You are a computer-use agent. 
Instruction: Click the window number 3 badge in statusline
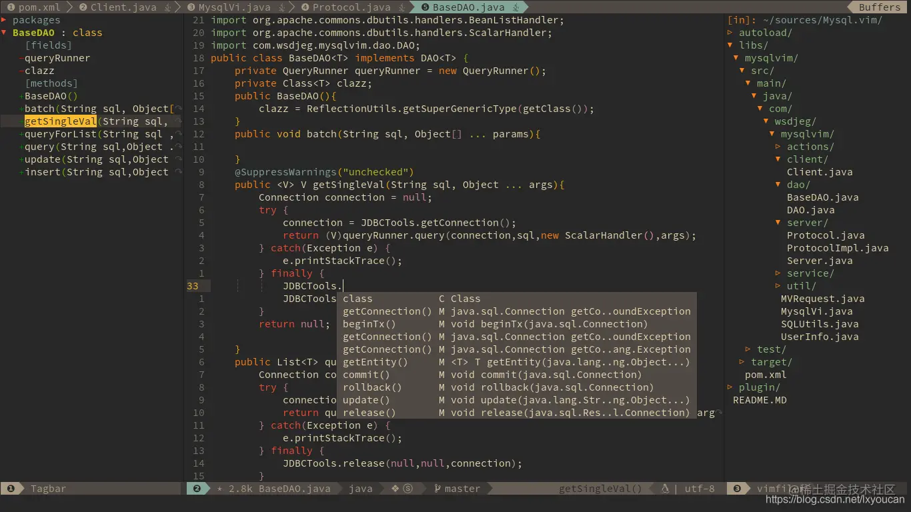(737, 489)
